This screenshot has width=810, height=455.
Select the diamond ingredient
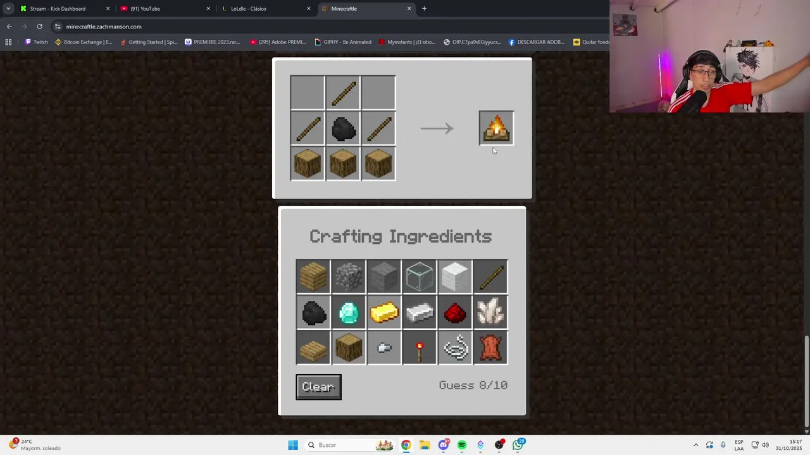(349, 312)
